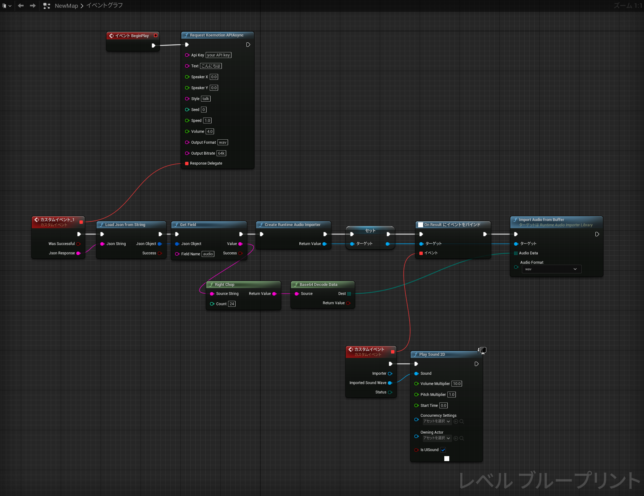The height and width of the screenshot is (496, 644).
Task: Click the Count 24 field on Right Chop
Action: coord(231,304)
